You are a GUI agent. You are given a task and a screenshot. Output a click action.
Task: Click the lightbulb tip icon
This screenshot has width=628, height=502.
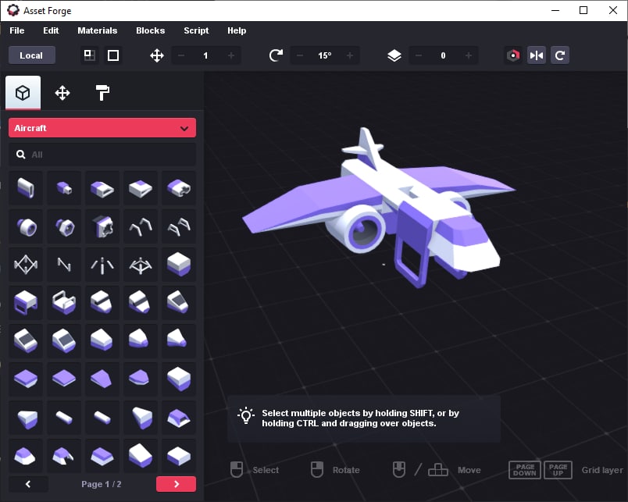[x=245, y=416]
